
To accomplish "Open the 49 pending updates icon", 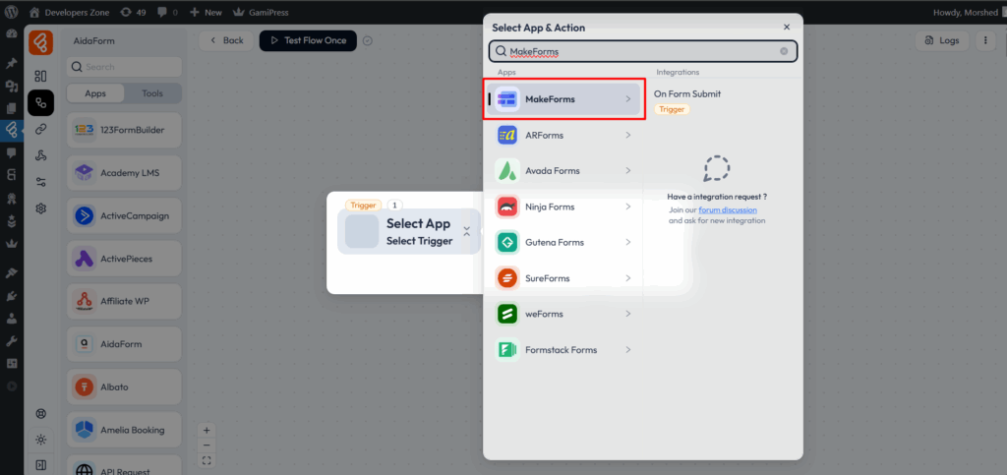I will pos(133,12).
